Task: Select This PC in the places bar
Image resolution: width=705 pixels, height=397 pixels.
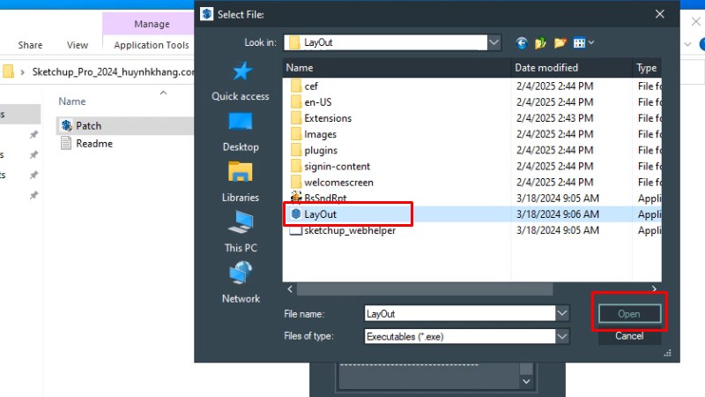Action: coord(241,232)
